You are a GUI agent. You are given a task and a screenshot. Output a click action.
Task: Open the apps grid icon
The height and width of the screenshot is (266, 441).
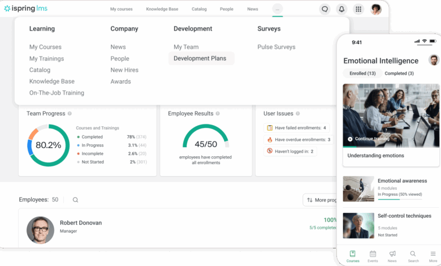pyautogui.click(x=358, y=9)
